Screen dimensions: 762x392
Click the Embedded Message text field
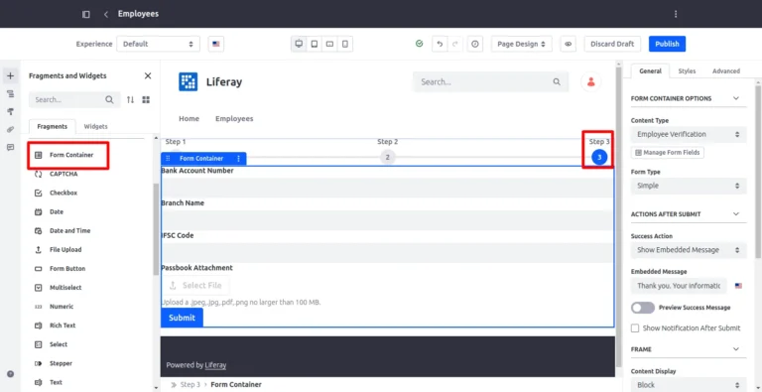[679, 286]
